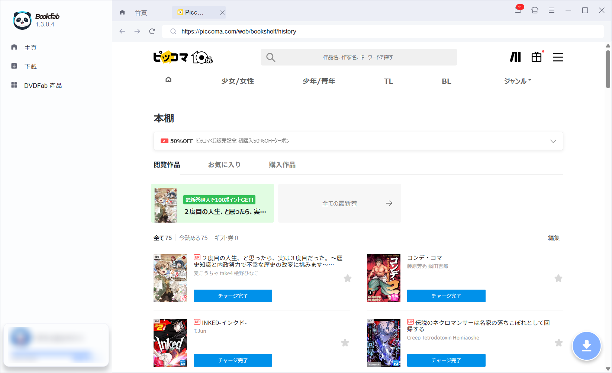This screenshot has width=612, height=373.
Task: Open the コンデ・コマ title
Action: pyautogui.click(x=425, y=258)
